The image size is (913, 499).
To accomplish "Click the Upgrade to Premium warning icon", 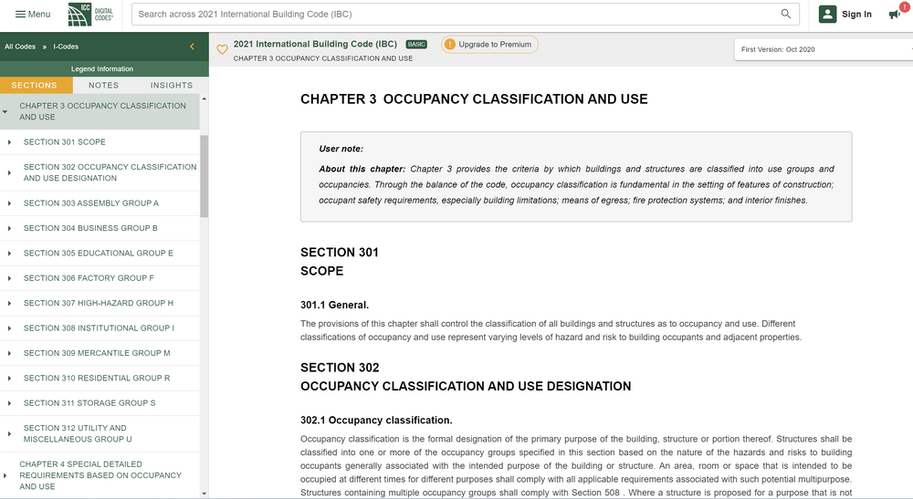I will coord(450,44).
